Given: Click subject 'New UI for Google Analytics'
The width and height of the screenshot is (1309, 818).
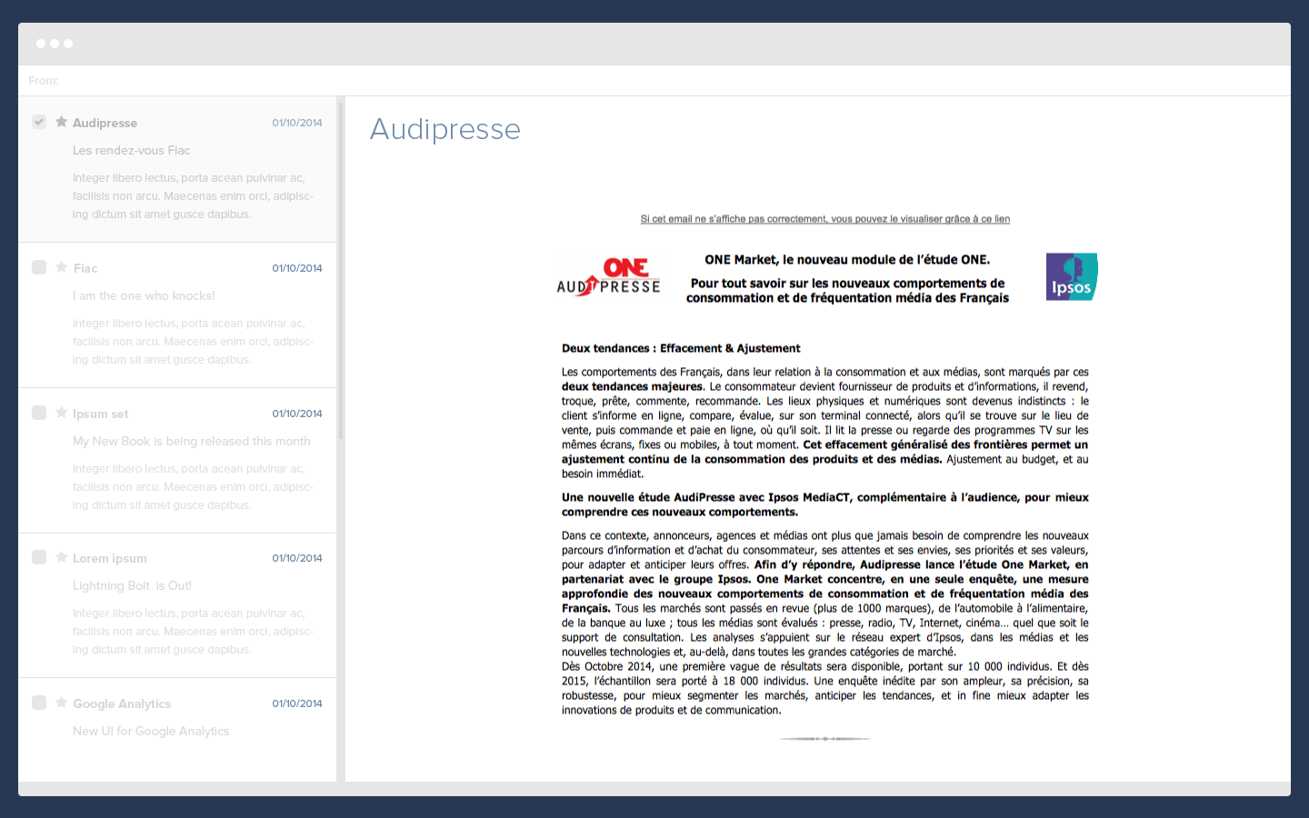Looking at the screenshot, I should (151, 732).
